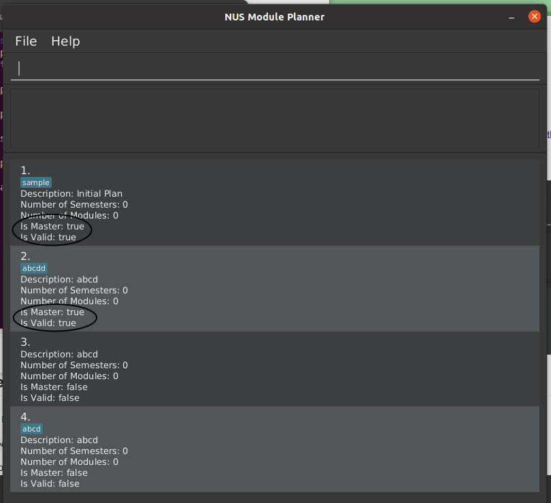The width and height of the screenshot is (551, 503).
Task: Click 'Is Valid: false' in plan 3
Action: 50,398
